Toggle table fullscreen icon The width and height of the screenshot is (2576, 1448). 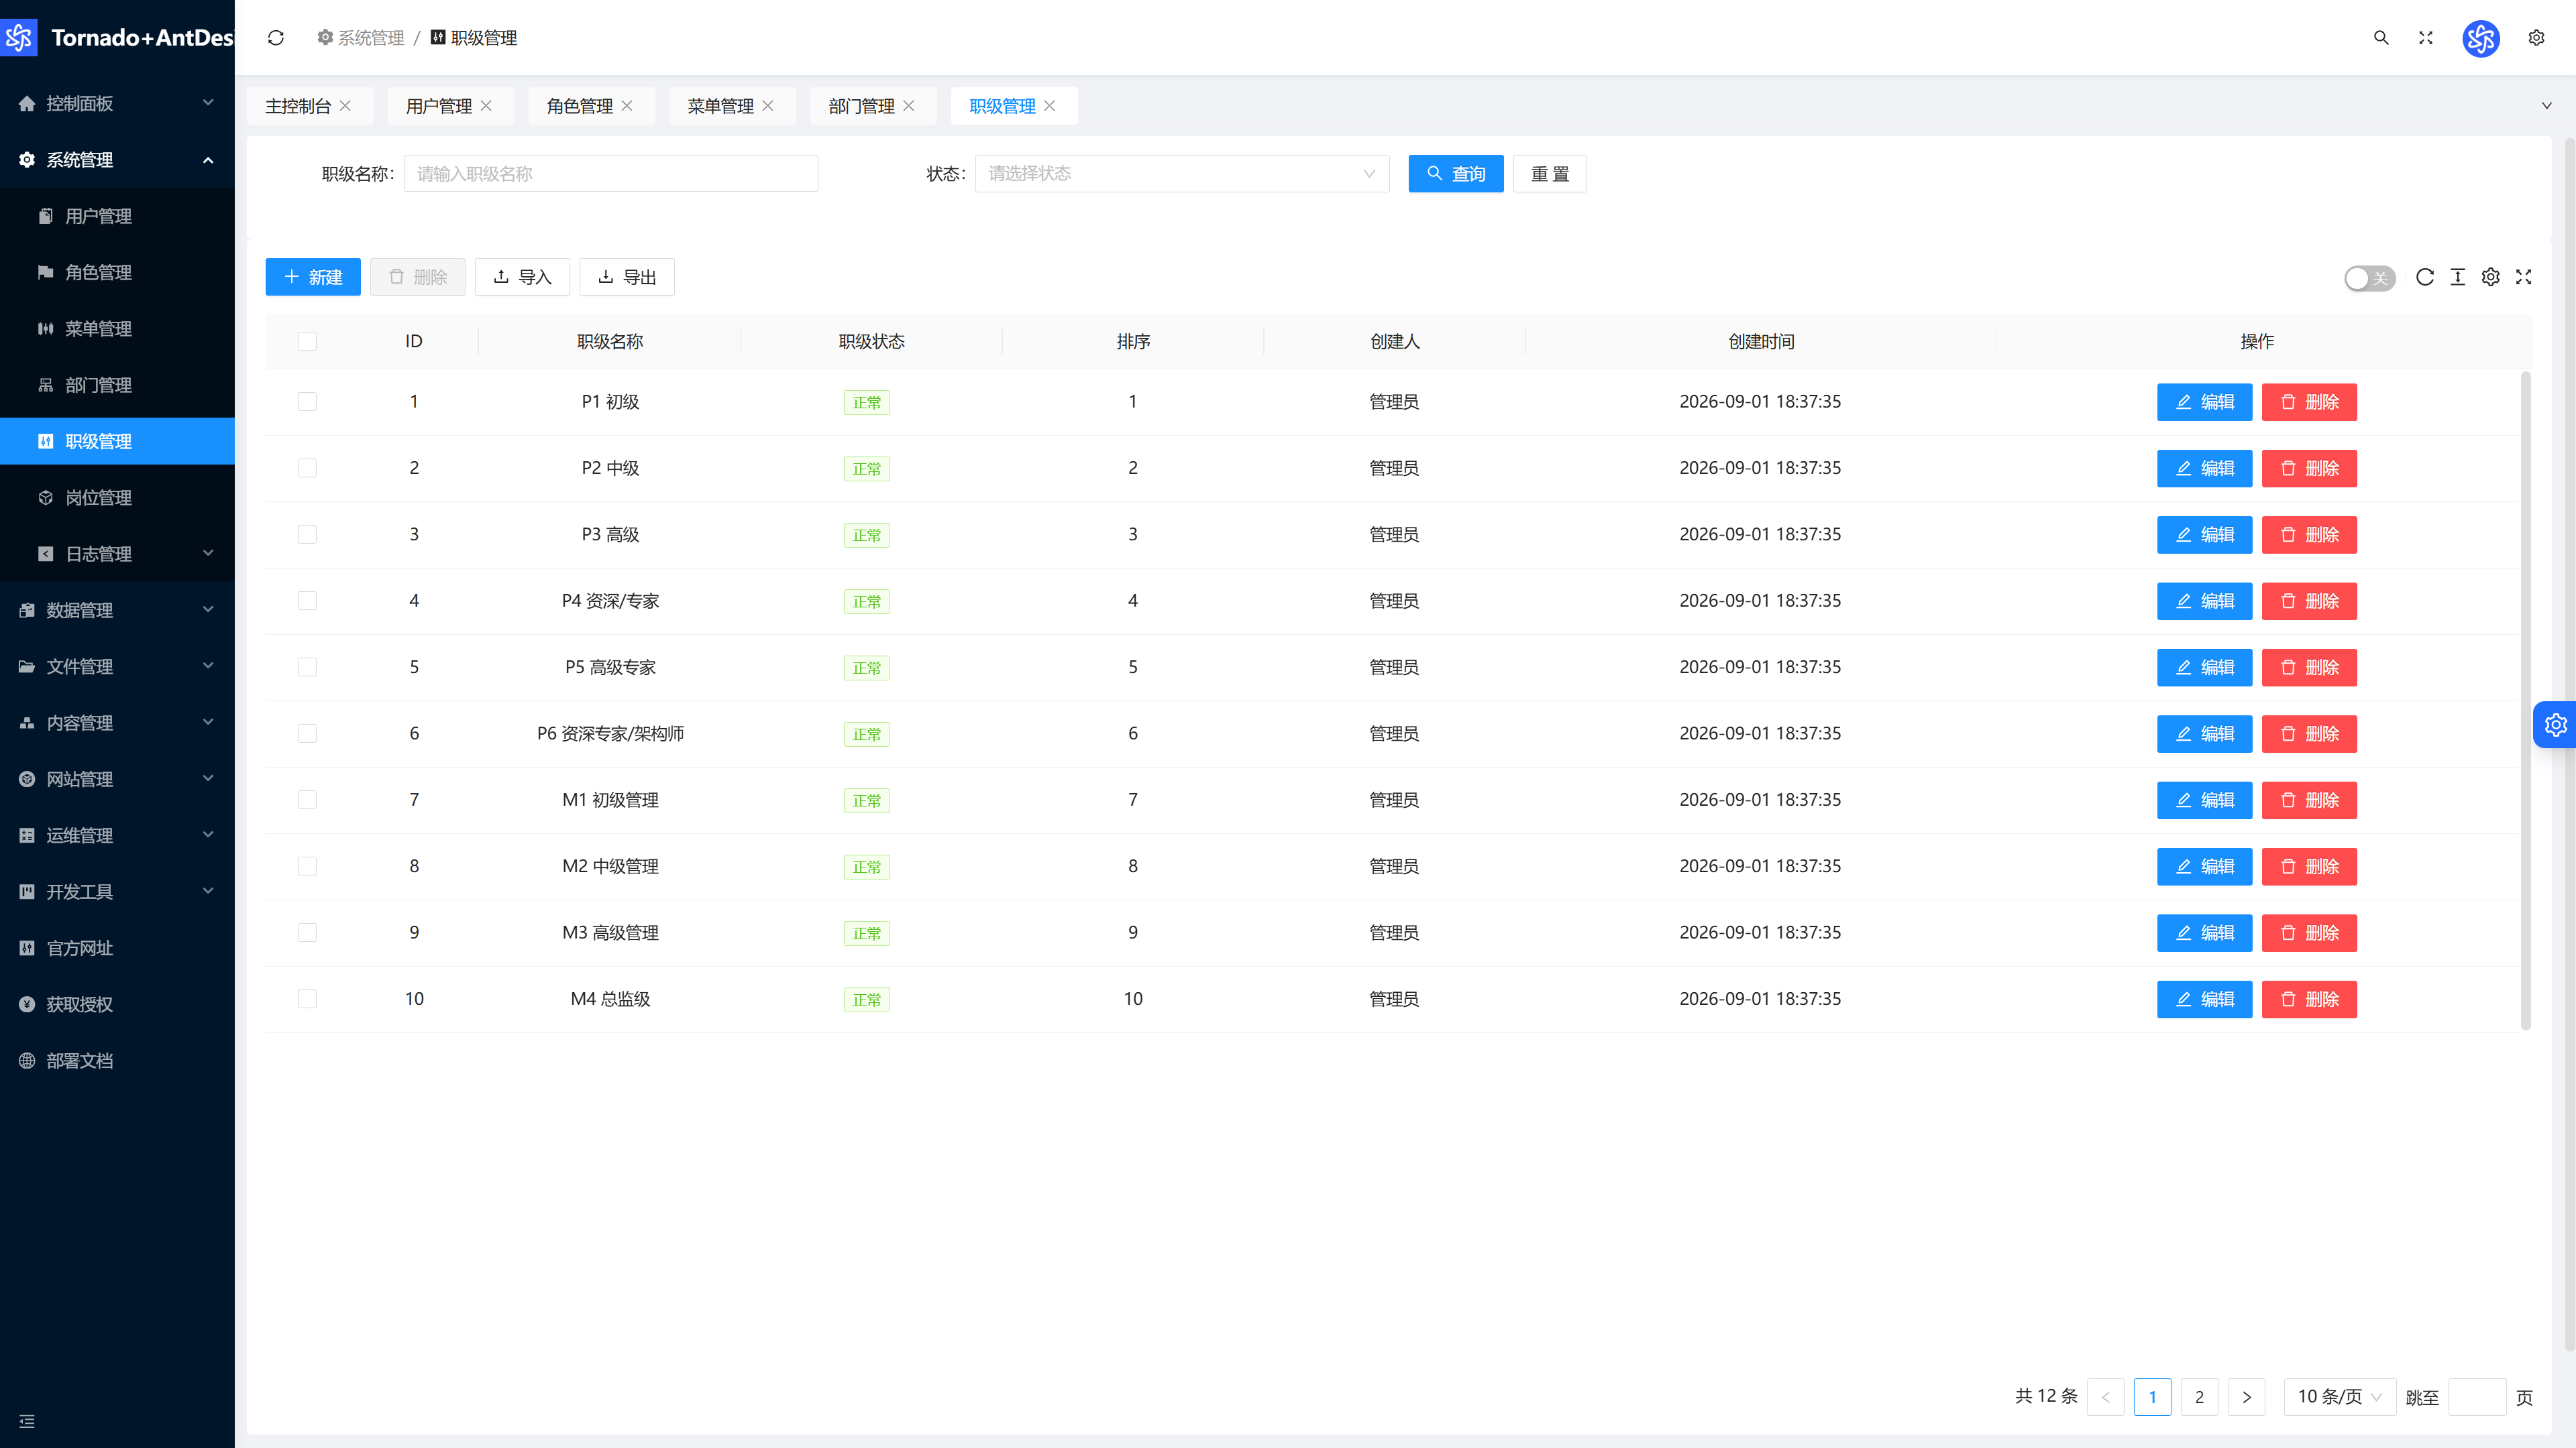[x=2524, y=277]
